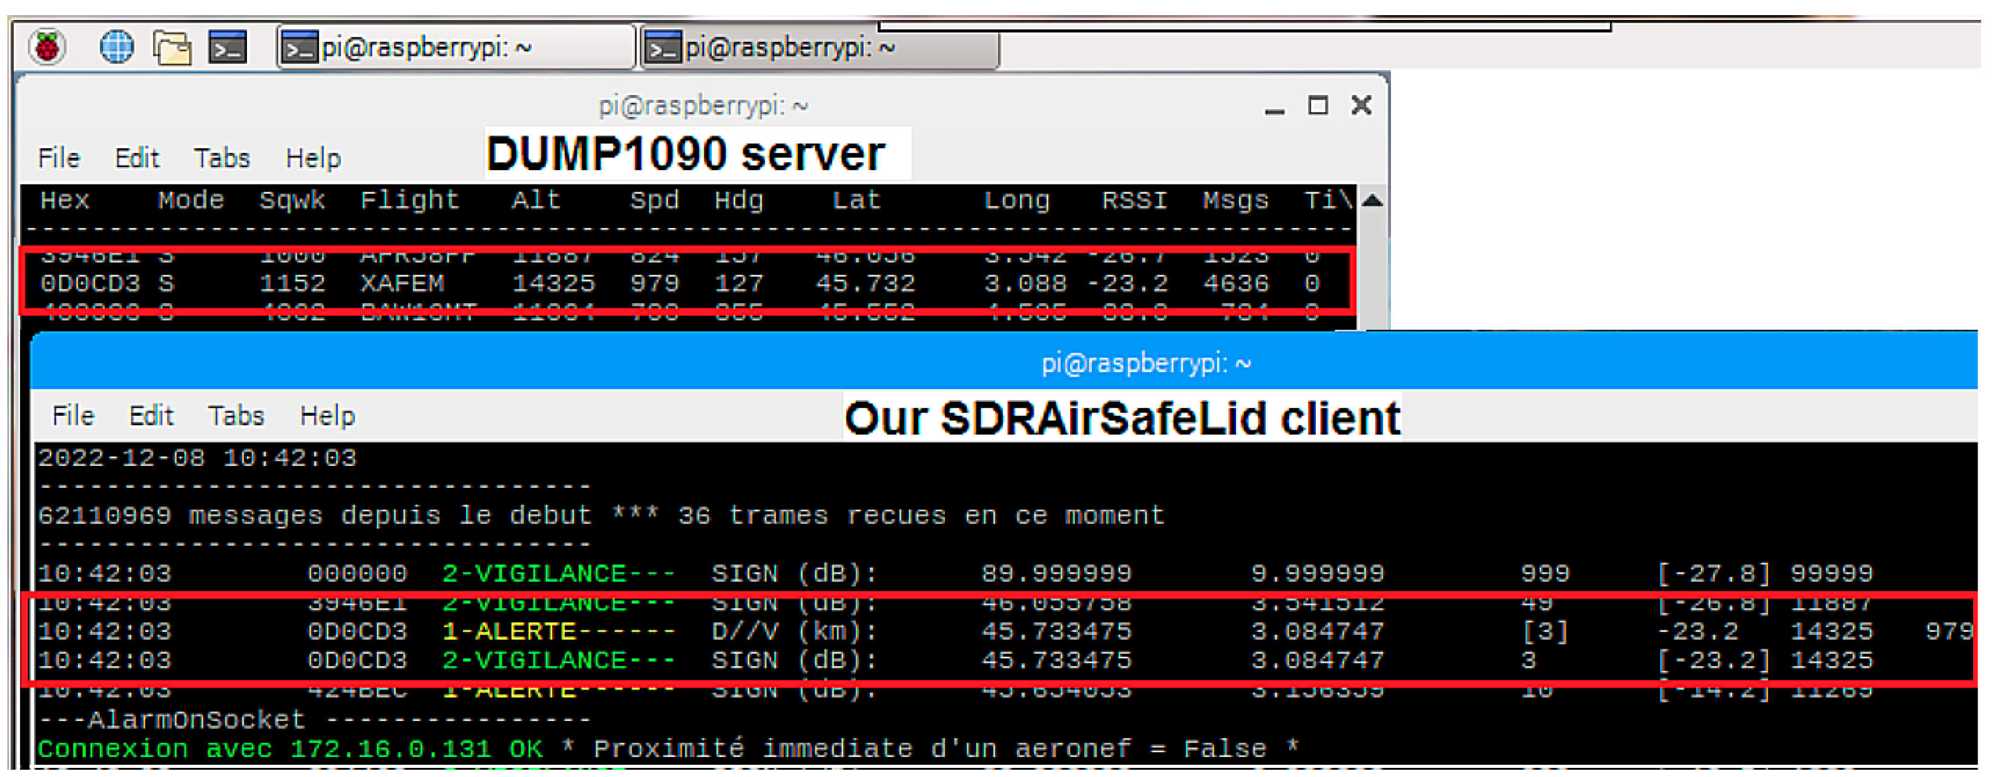1992x777 pixels.
Task: Open File menu in DUMP1090 terminal
Action: tap(59, 159)
